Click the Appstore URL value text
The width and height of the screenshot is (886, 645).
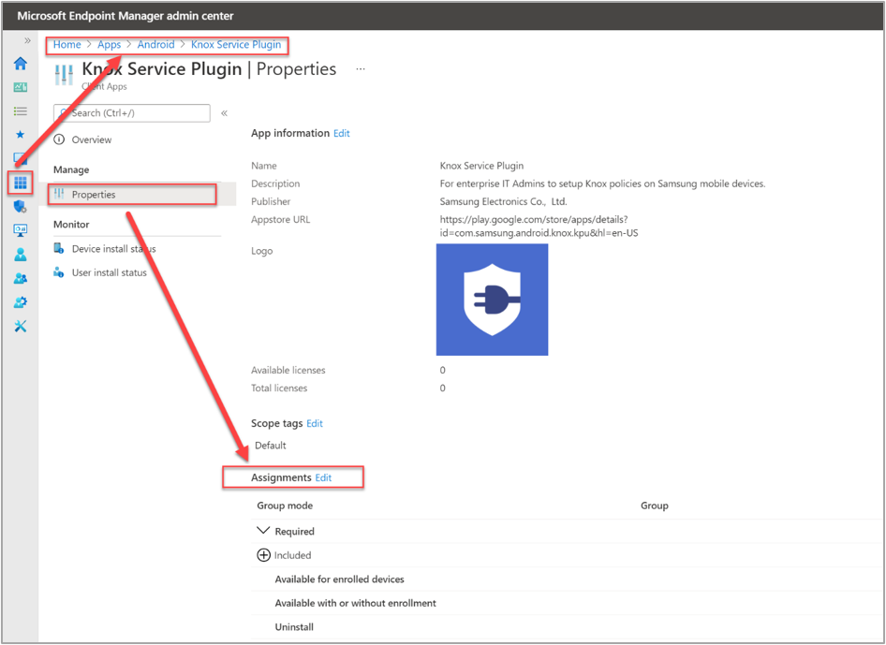[x=539, y=226]
